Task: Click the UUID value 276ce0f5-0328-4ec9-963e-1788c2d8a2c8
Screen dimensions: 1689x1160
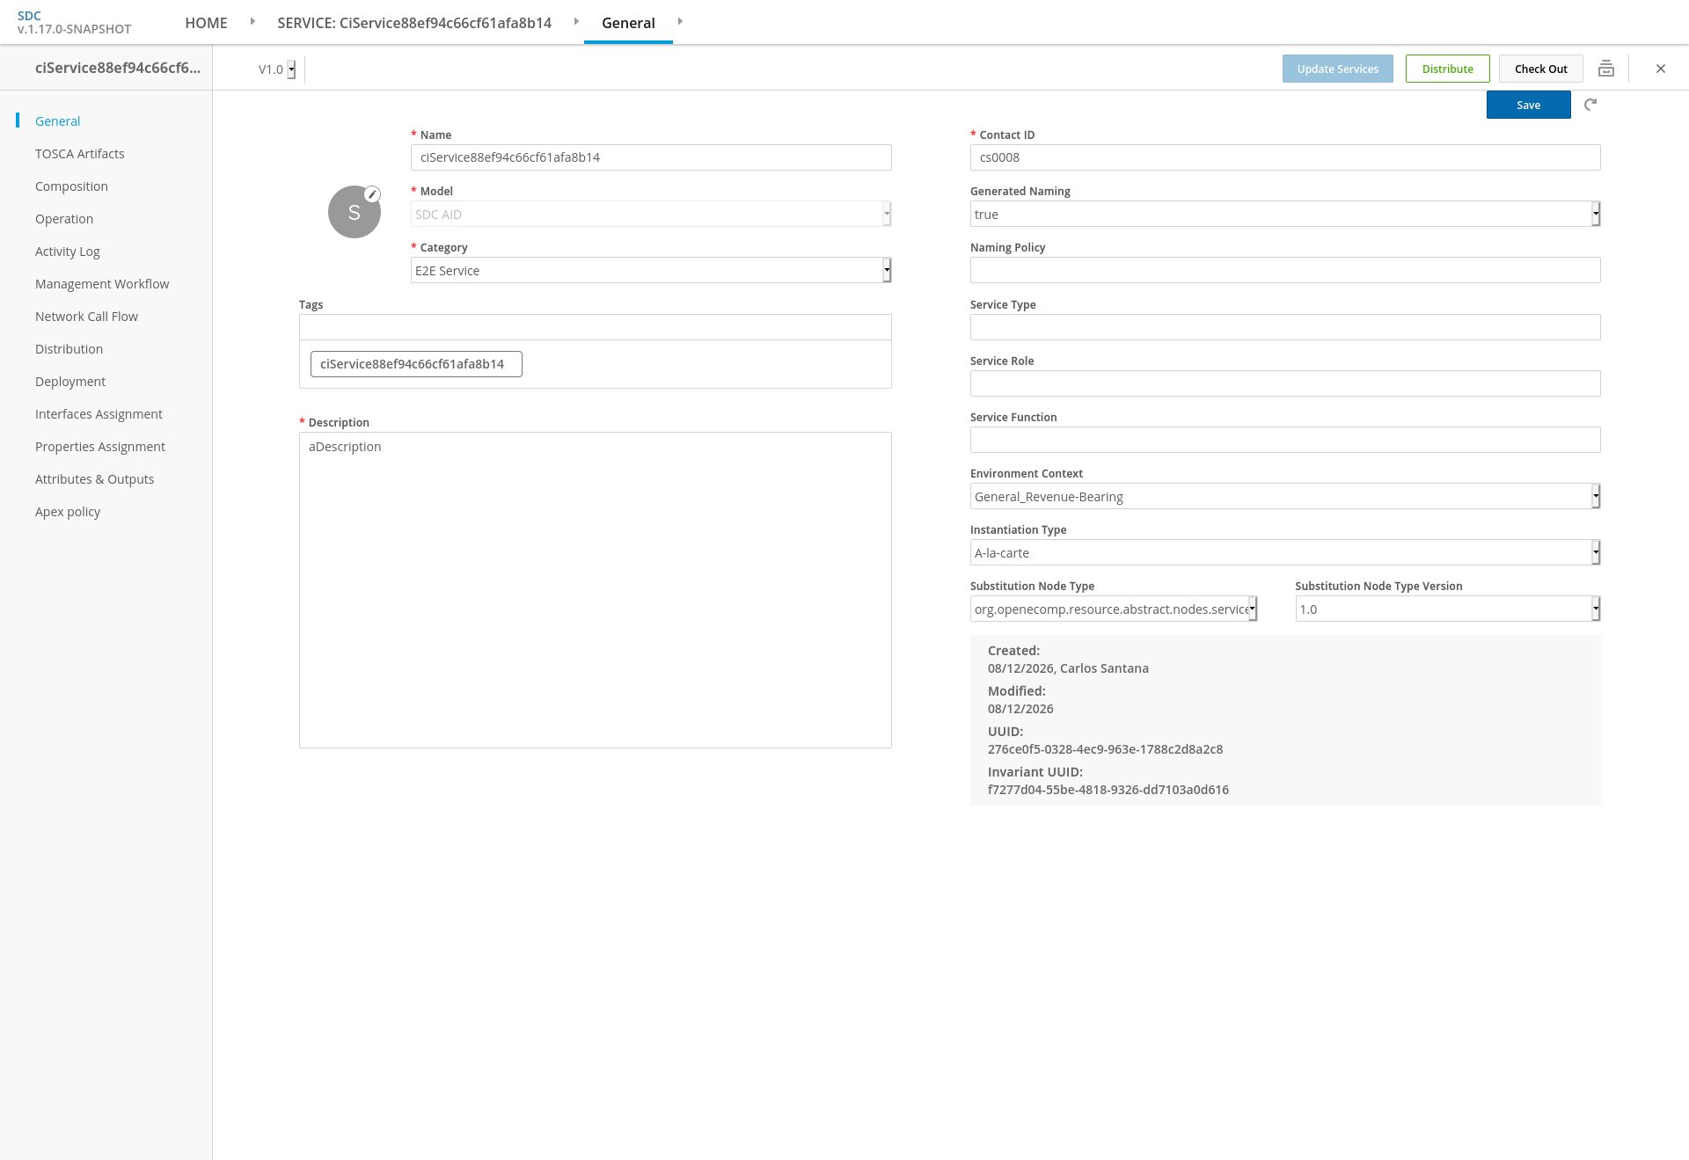Action: (x=1105, y=749)
